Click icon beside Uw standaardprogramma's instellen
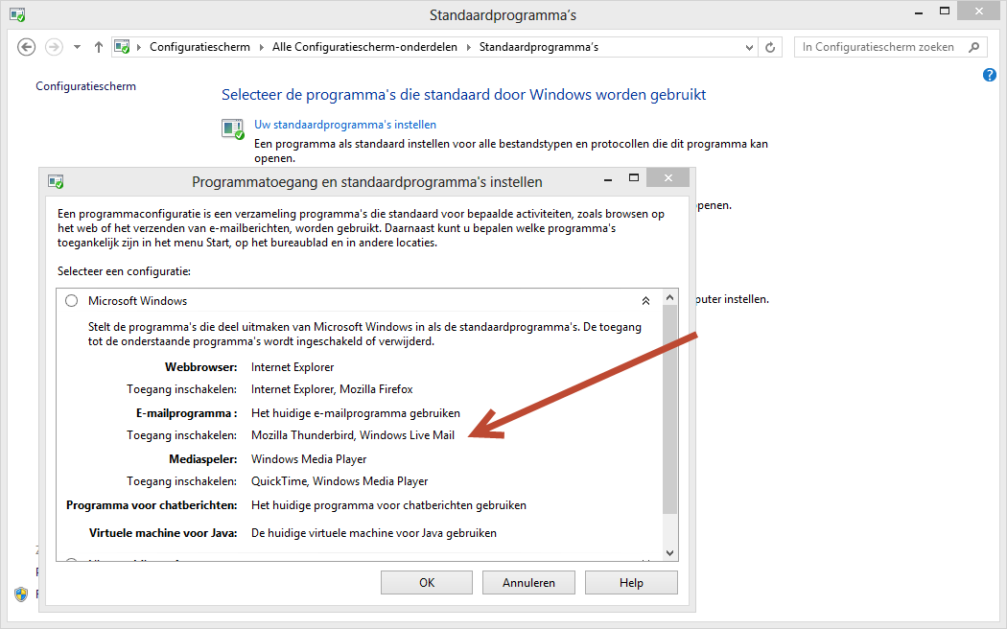Screen dimensions: 1007x629 pos(233,128)
